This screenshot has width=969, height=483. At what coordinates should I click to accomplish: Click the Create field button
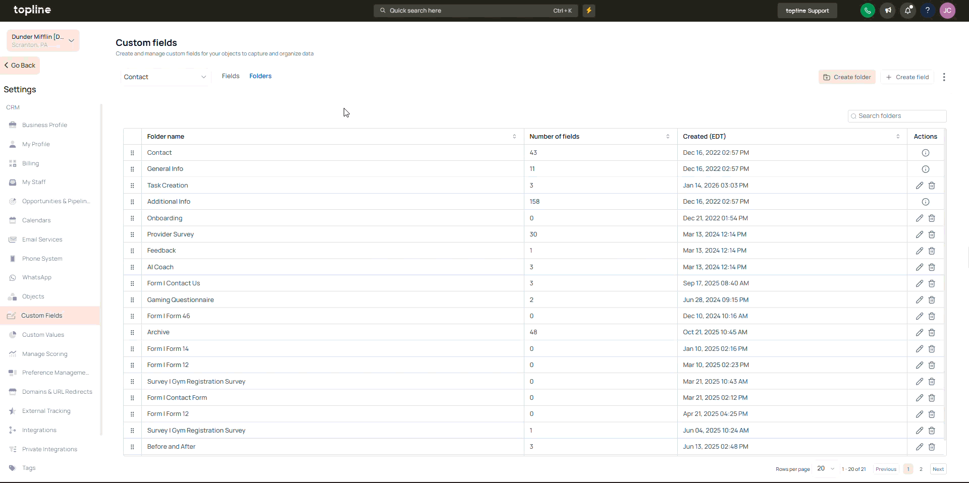click(907, 77)
